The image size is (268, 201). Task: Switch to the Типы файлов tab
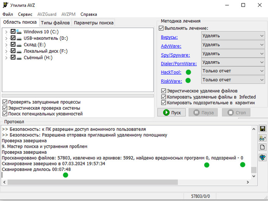click(x=55, y=23)
